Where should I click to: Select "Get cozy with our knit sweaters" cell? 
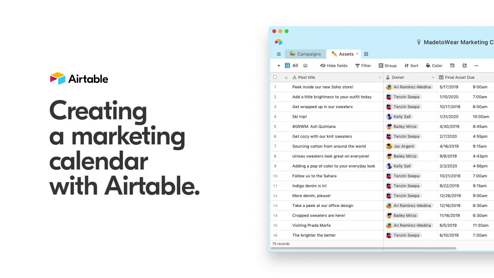click(322, 136)
